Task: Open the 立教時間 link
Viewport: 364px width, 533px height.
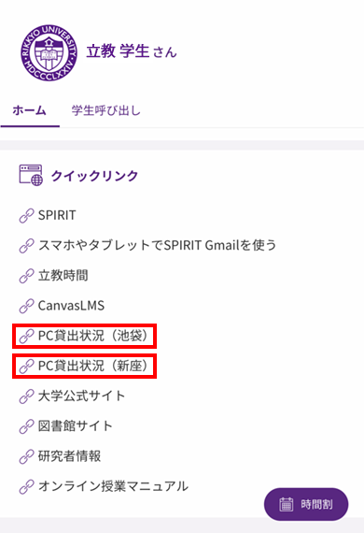Action: (63, 276)
